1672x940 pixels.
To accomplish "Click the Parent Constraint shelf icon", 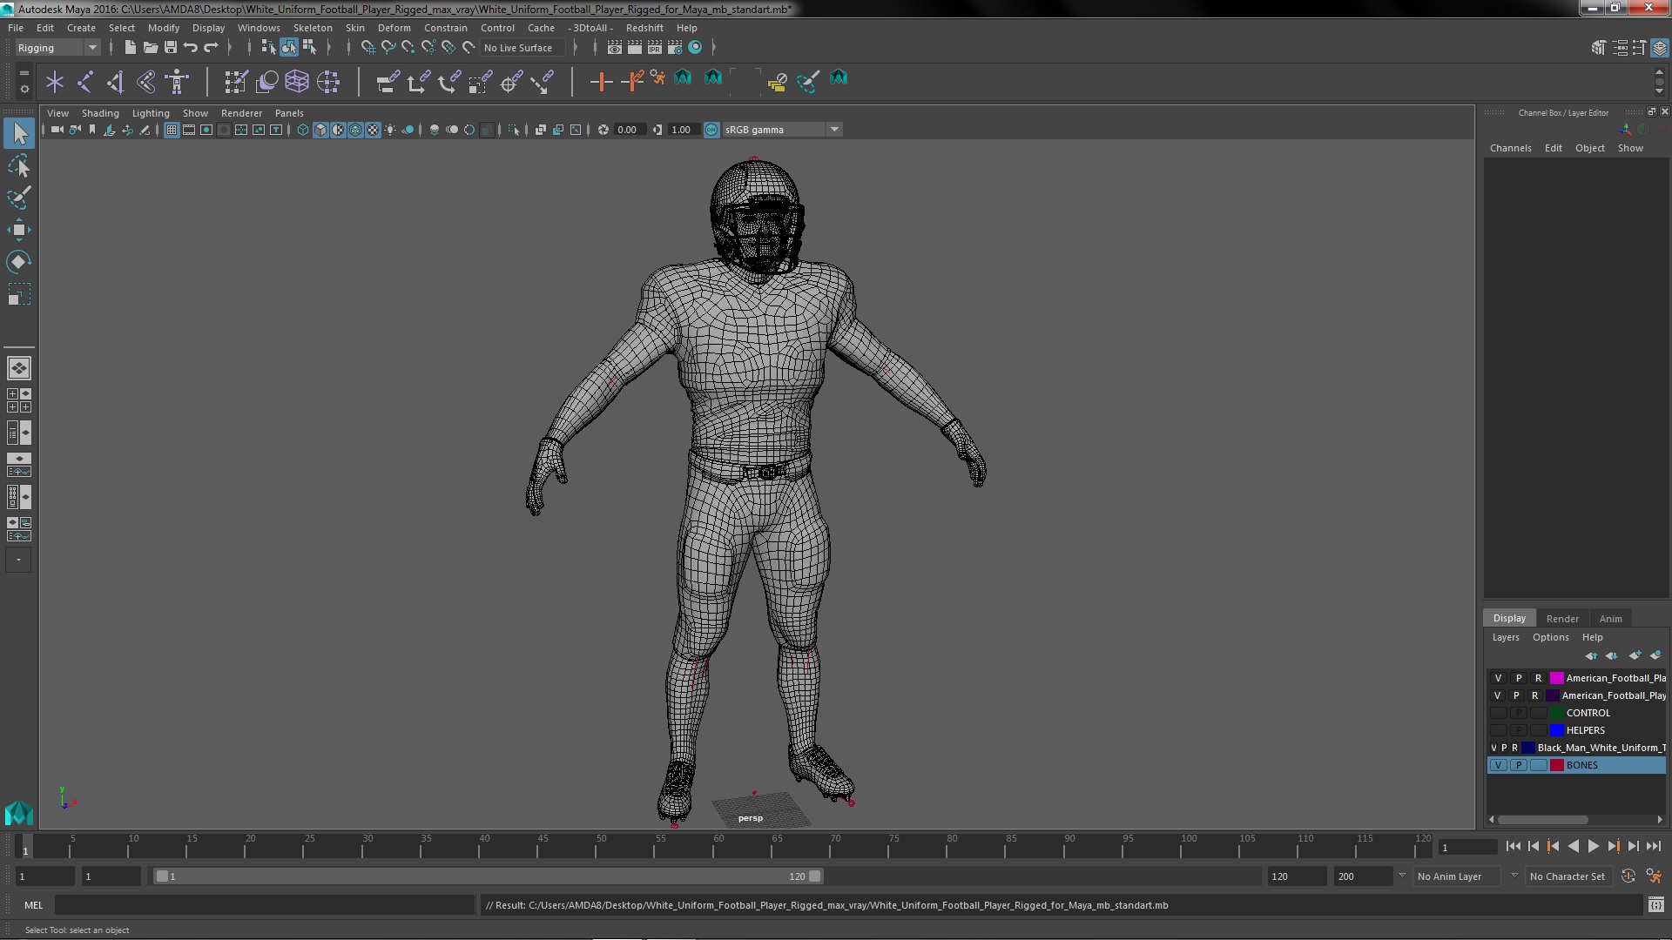I will click(388, 82).
